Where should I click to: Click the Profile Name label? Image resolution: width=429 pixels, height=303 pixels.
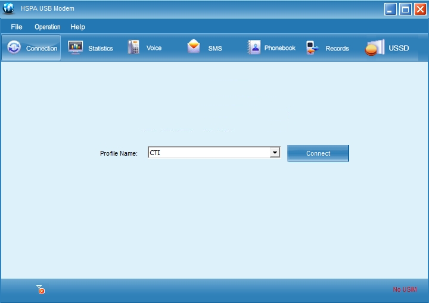pyautogui.click(x=119, y=153)
